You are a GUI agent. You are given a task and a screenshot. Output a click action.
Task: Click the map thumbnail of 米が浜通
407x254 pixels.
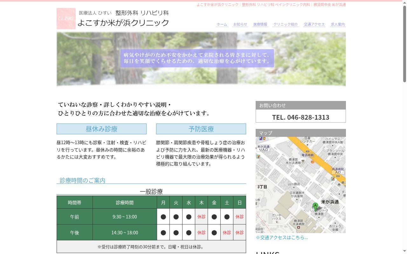click(x=300, y=185)
